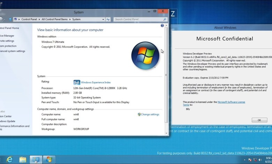This screenshot has width=272, height=164.
Task: Show hidden tray icons arrow
Action: coord(244,160)
